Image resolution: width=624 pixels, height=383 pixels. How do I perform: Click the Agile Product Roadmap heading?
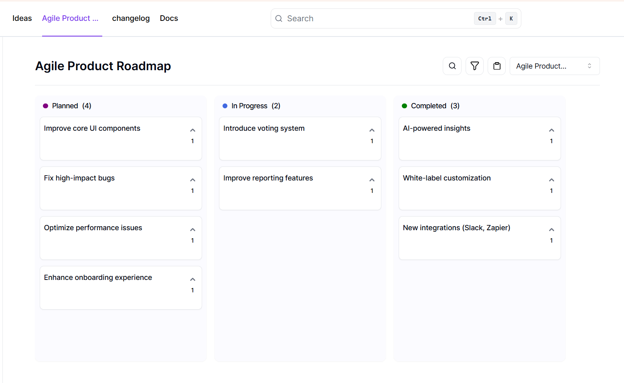pyautogui.click(x=103, y=66)
